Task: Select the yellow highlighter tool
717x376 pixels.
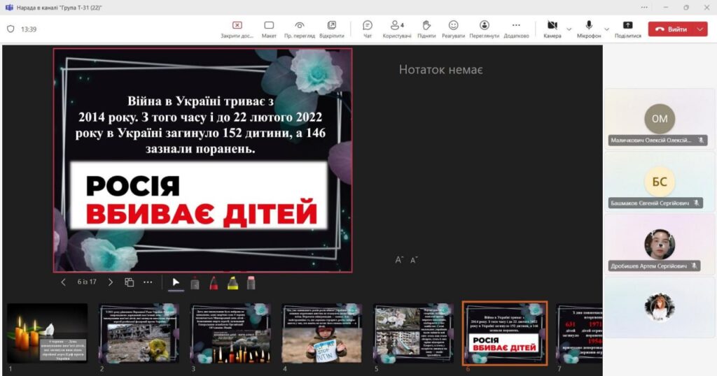Action: click(x=232, y=282)
